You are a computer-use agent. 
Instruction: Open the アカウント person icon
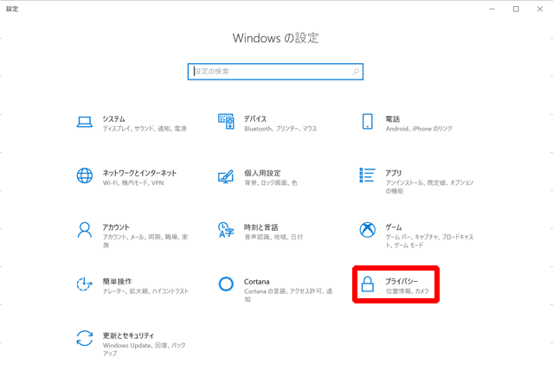pos(85,230)
